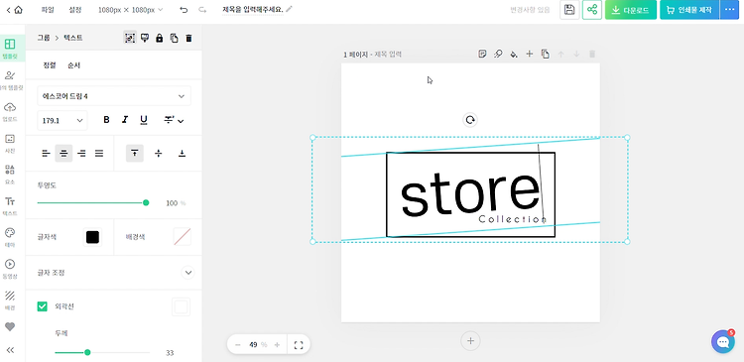The width and height of the screenshot is (744, 362).
Task: Open the 요소 elements sidebar tab
Action: 10,175
